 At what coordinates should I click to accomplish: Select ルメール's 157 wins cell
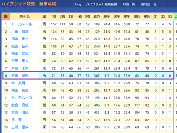[54, 24]
